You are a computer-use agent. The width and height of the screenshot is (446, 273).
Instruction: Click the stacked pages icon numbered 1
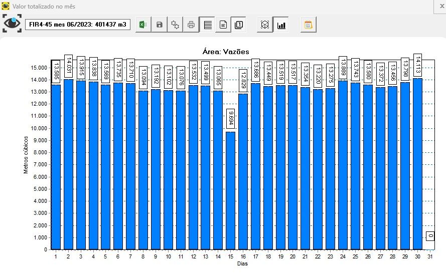coord(239,25)
